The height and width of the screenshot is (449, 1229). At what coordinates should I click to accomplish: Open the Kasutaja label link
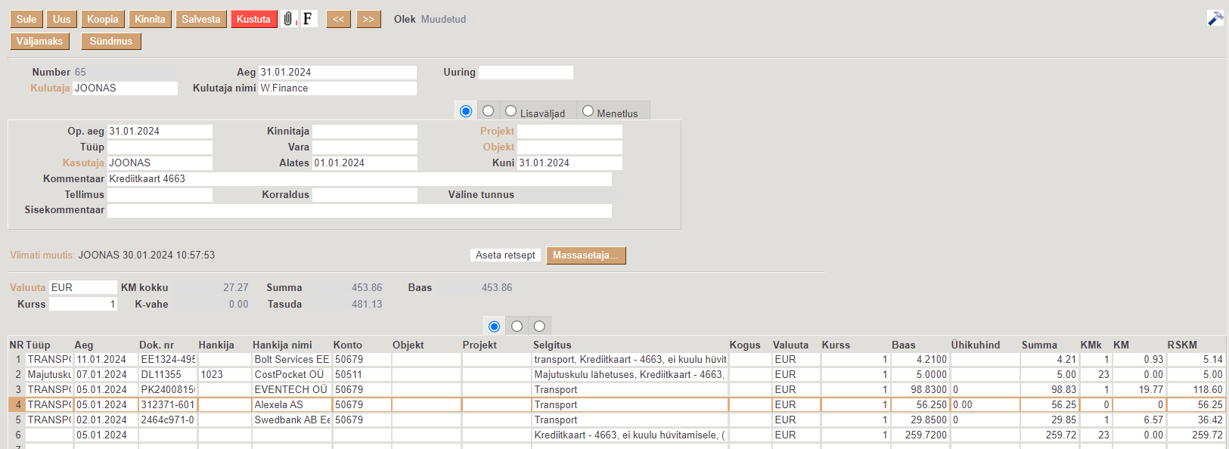(83, 163)
